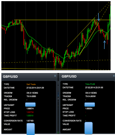115x135 pixels.
Task: Close the Take Profit GBP/USD panel
Action: coord(114,76)
